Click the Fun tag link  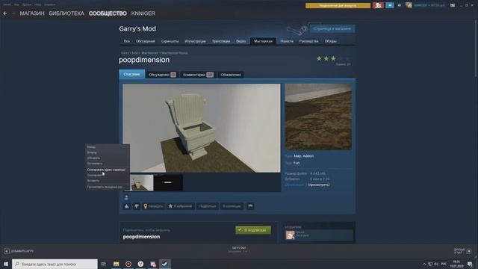tap(297, 163)
